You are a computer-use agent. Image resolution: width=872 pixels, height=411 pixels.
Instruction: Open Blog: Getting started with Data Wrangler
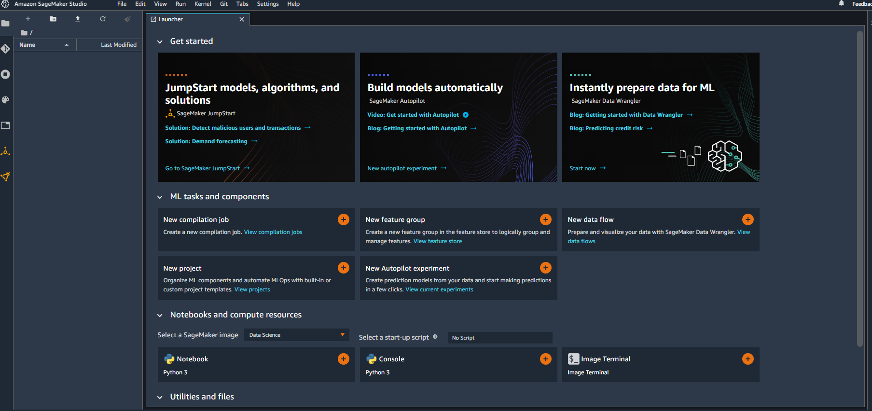[x=631, y=115]
